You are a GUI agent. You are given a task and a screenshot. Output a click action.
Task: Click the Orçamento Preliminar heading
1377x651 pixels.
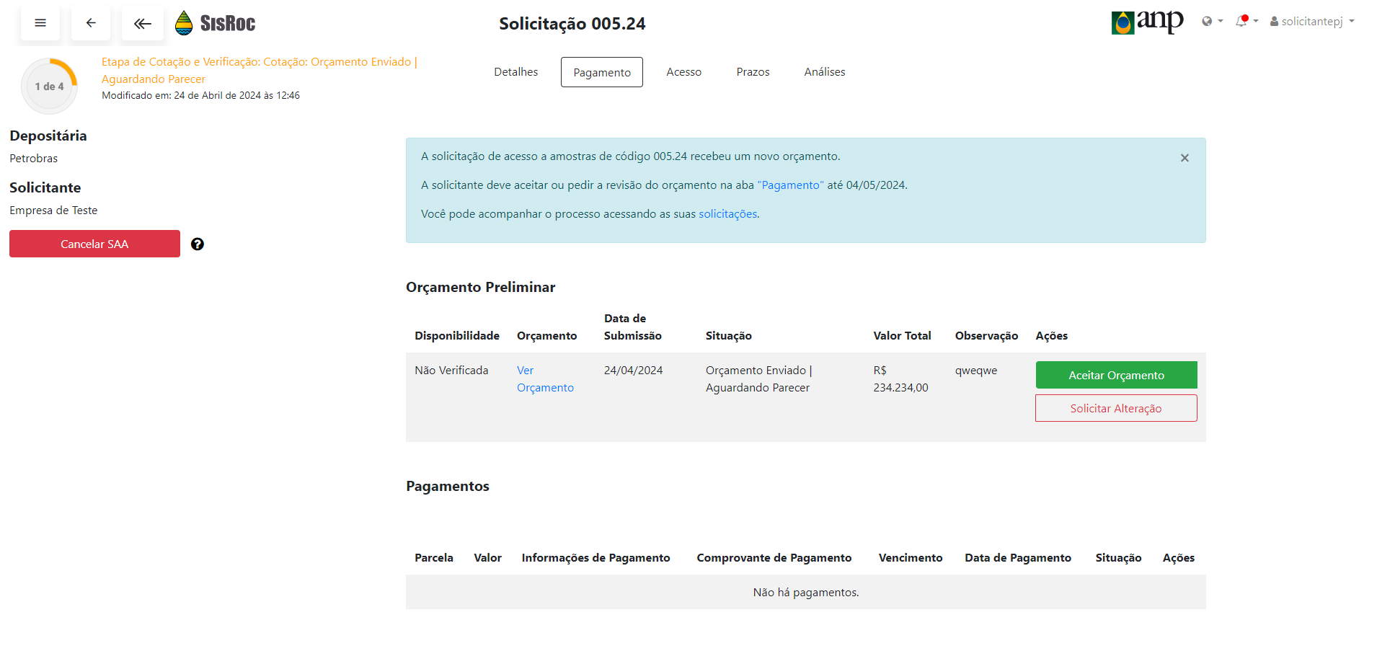(480, 287)
